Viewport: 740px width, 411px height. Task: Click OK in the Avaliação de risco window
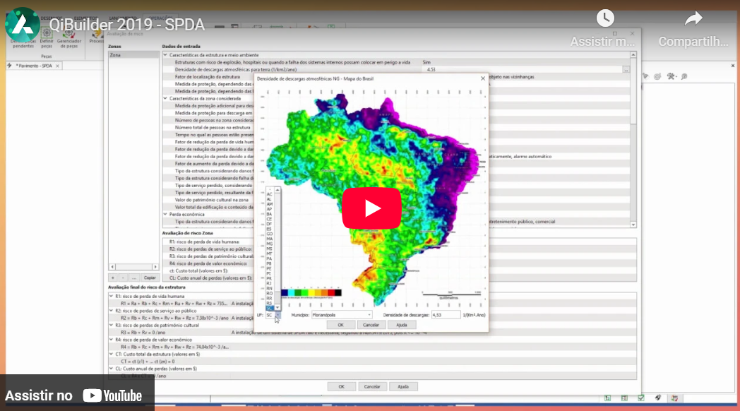point(341,386)
